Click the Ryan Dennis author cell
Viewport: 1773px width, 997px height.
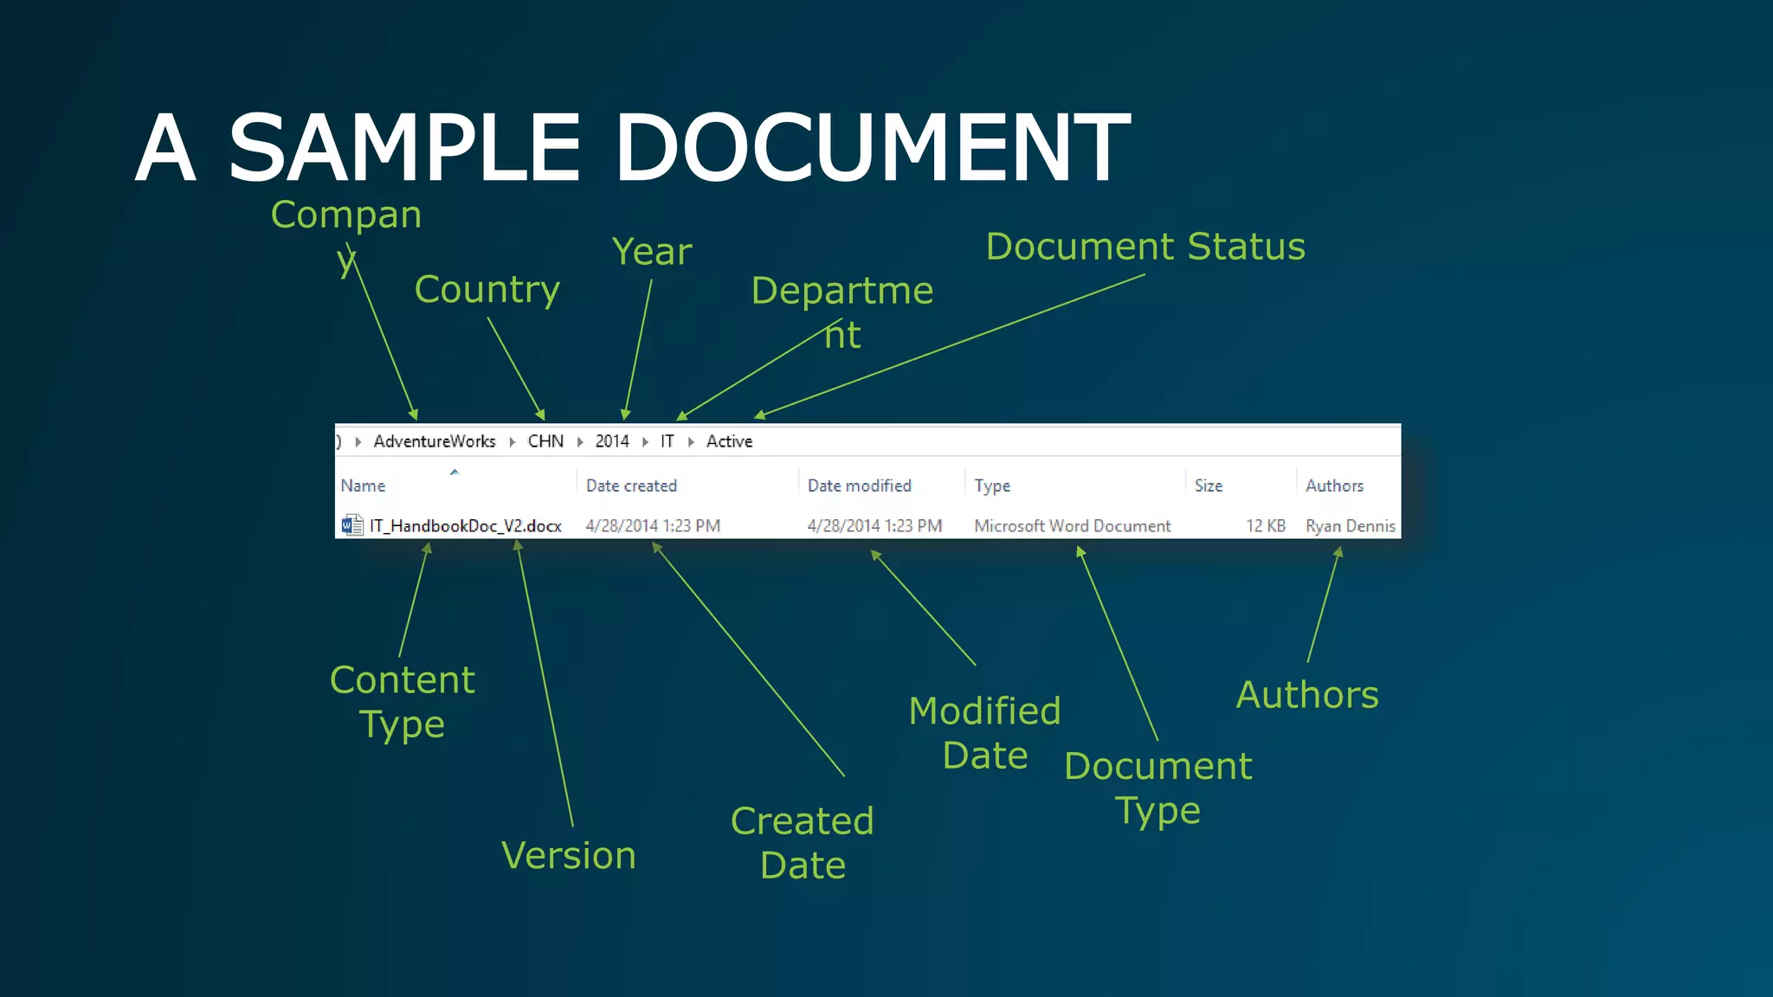tap(1351, 525)
